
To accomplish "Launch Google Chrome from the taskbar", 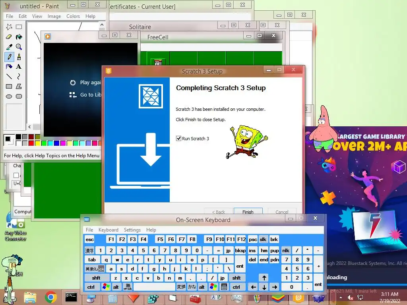I will coord(51,297).
